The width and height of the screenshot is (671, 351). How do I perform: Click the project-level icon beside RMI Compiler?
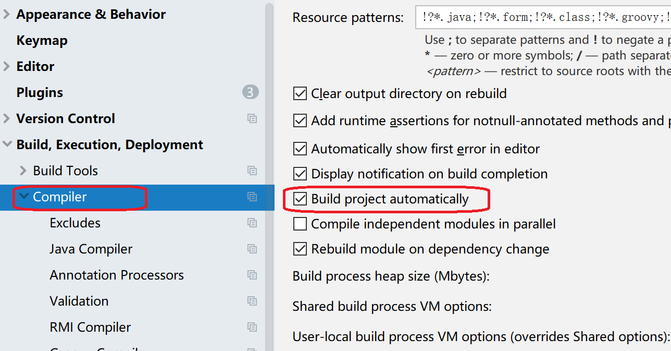coord(252,327)
